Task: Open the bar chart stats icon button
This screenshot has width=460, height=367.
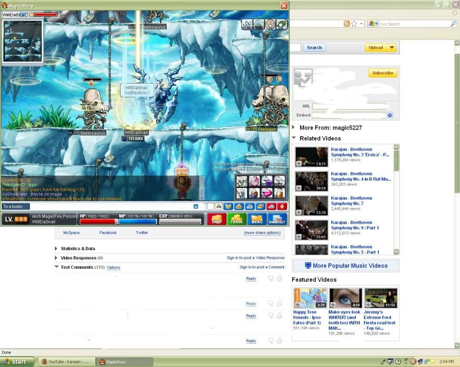Action: [250, 206]
